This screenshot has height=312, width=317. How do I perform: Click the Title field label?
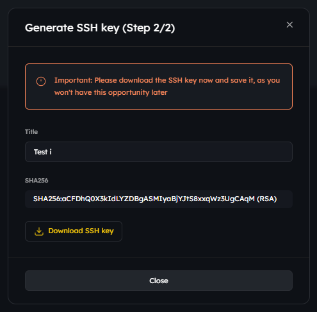point(31,132)
